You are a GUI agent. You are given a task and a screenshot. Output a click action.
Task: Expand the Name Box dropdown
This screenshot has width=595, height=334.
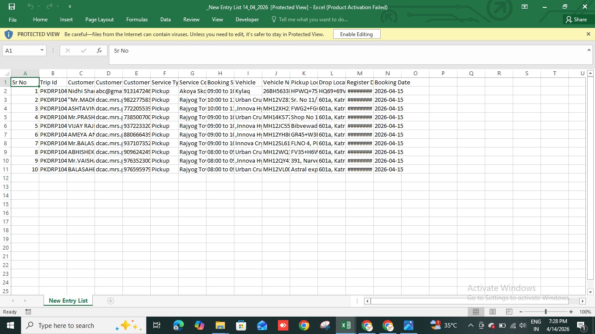click(42, 50)
